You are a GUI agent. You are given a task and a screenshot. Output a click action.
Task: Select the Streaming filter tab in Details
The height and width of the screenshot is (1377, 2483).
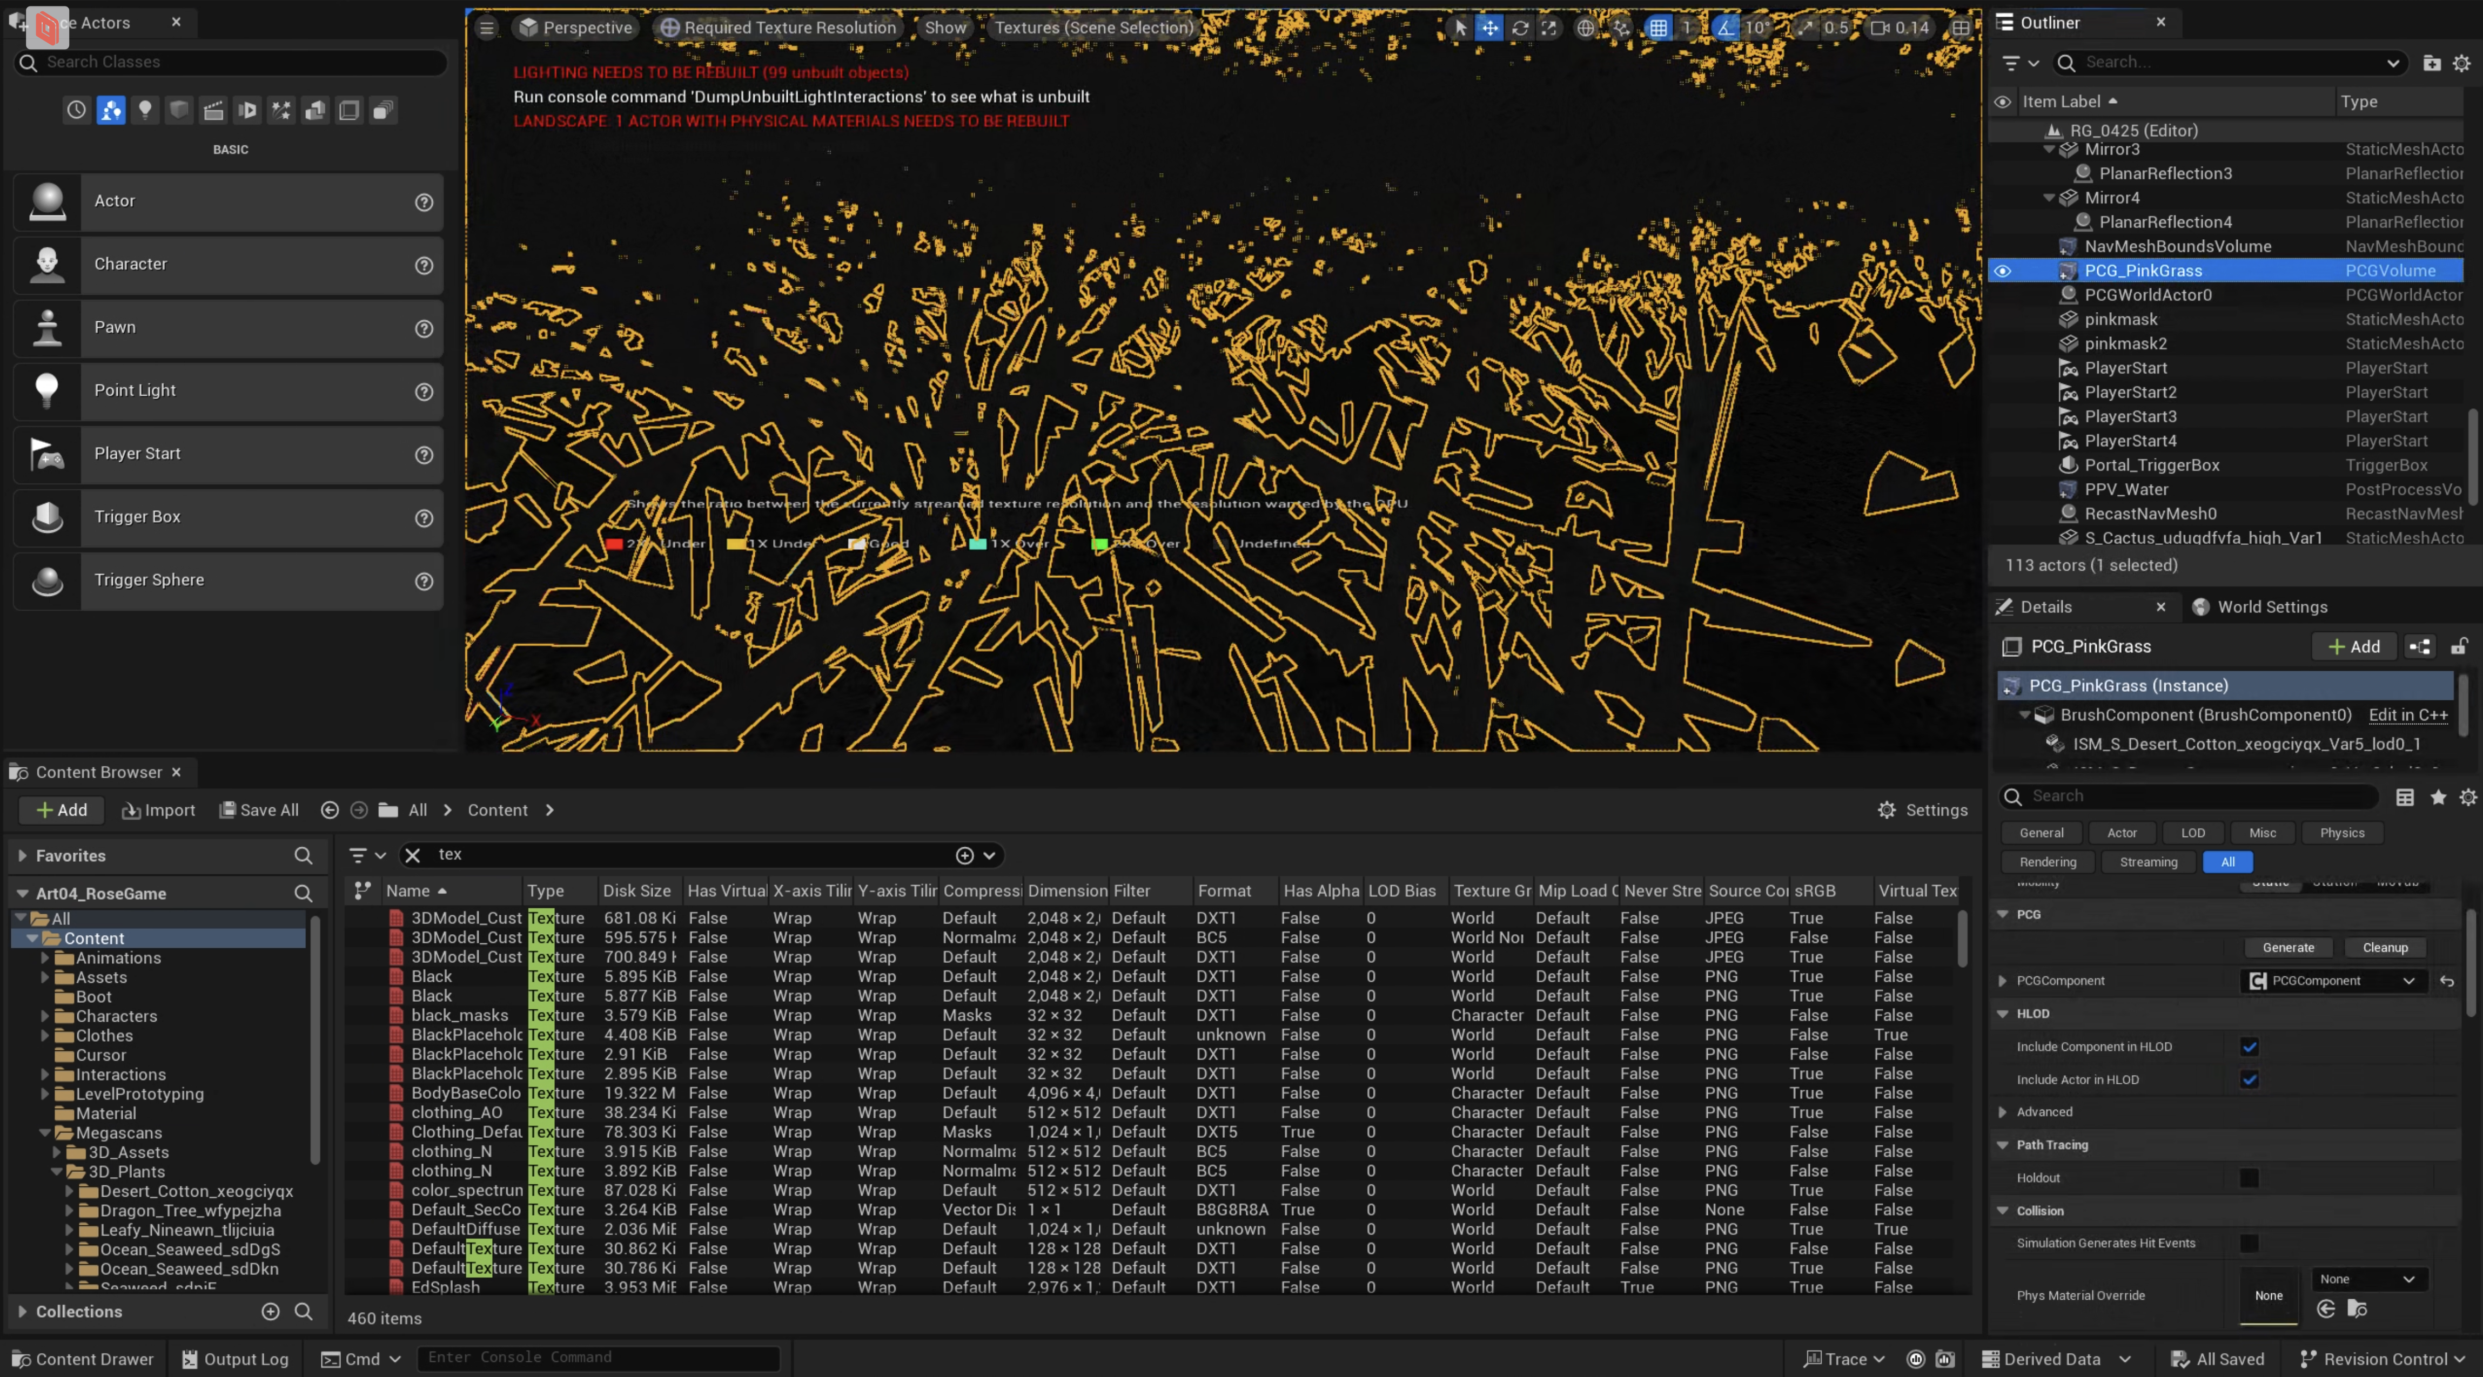[x=2148, y=862]
